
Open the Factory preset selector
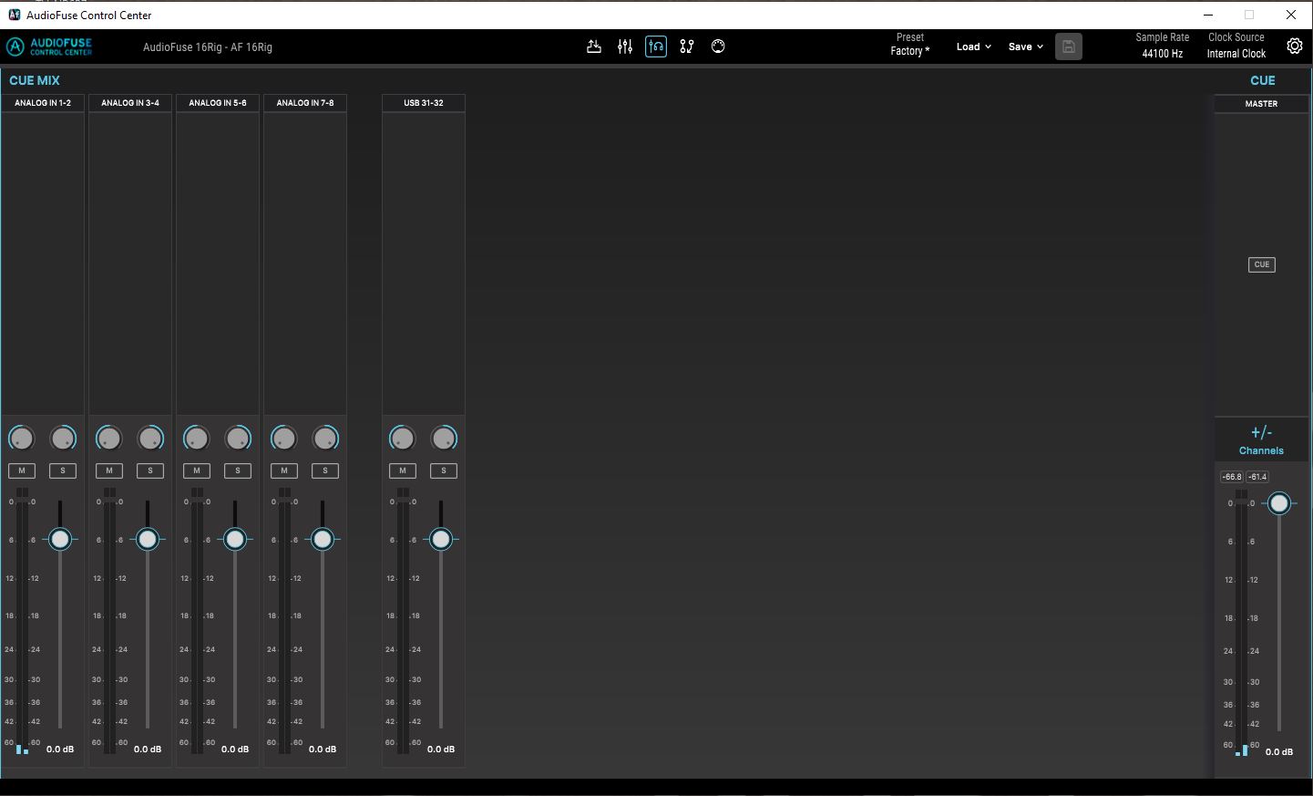[x=908, y=51]
